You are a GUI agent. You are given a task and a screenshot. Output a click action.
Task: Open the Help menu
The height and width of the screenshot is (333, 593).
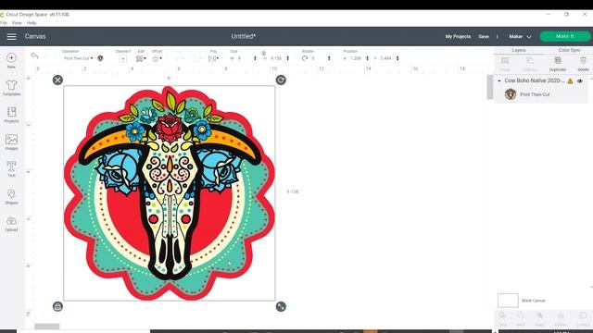[32, 23]
